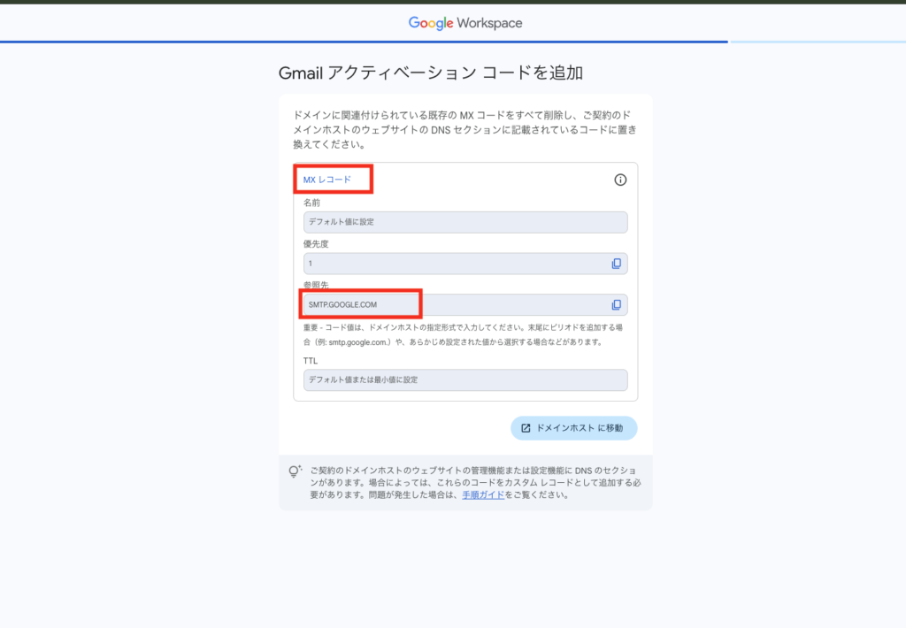This screenshot has height=628, width=906.
Task: Click inside the 優先度 field containing 1
Action: pos(451,264)
